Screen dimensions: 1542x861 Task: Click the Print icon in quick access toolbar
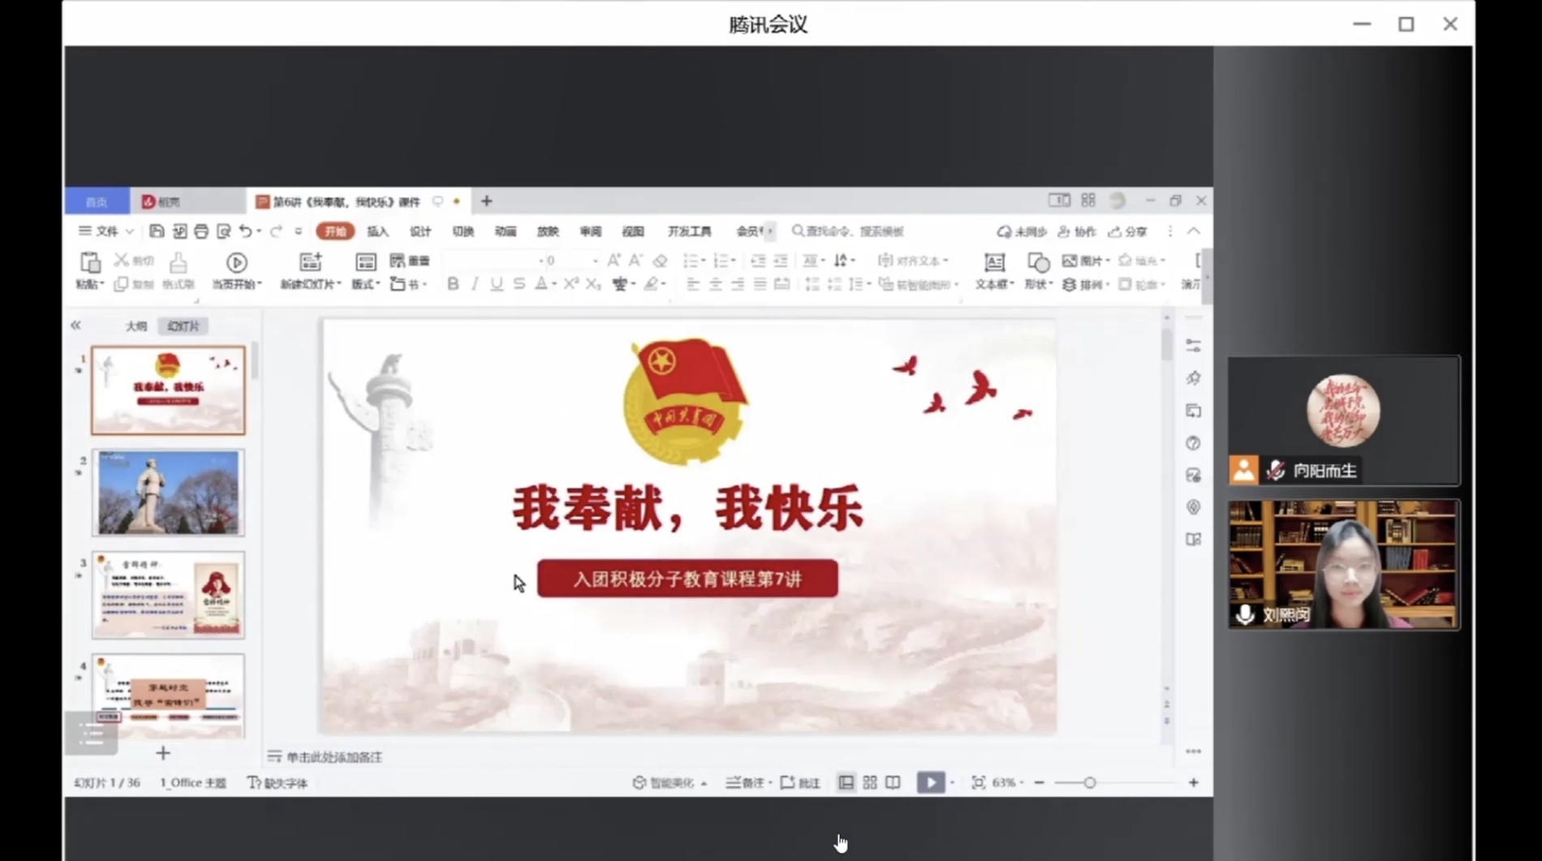coord(201,231)
